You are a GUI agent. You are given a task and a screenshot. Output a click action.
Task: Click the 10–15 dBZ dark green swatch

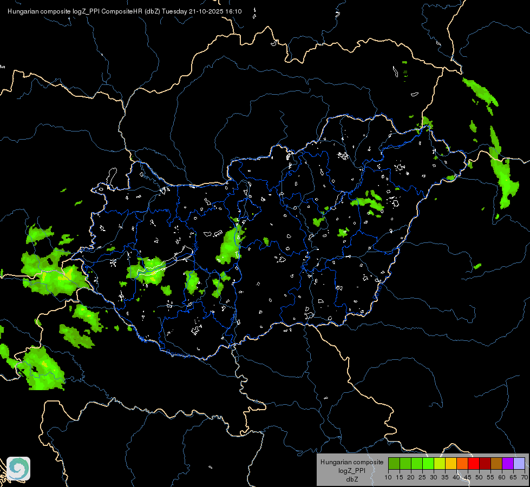[394, 463]
